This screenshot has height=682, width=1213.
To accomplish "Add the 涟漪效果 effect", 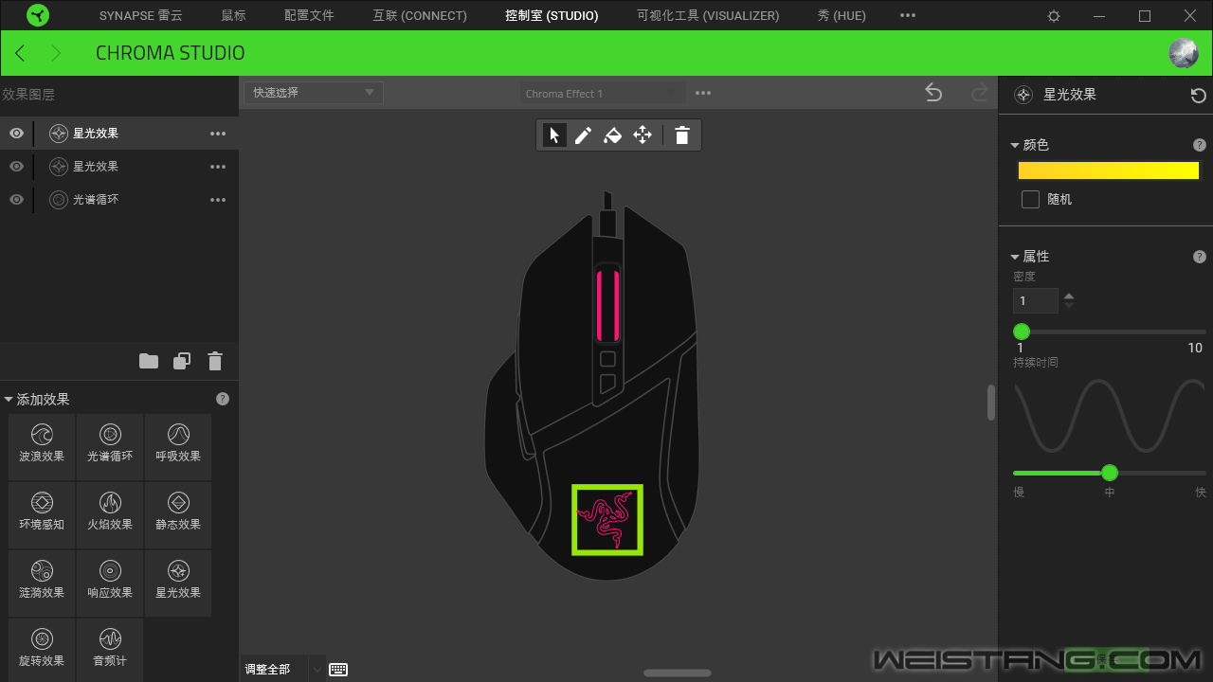I will pyautogui.click(x=42, y=583).
